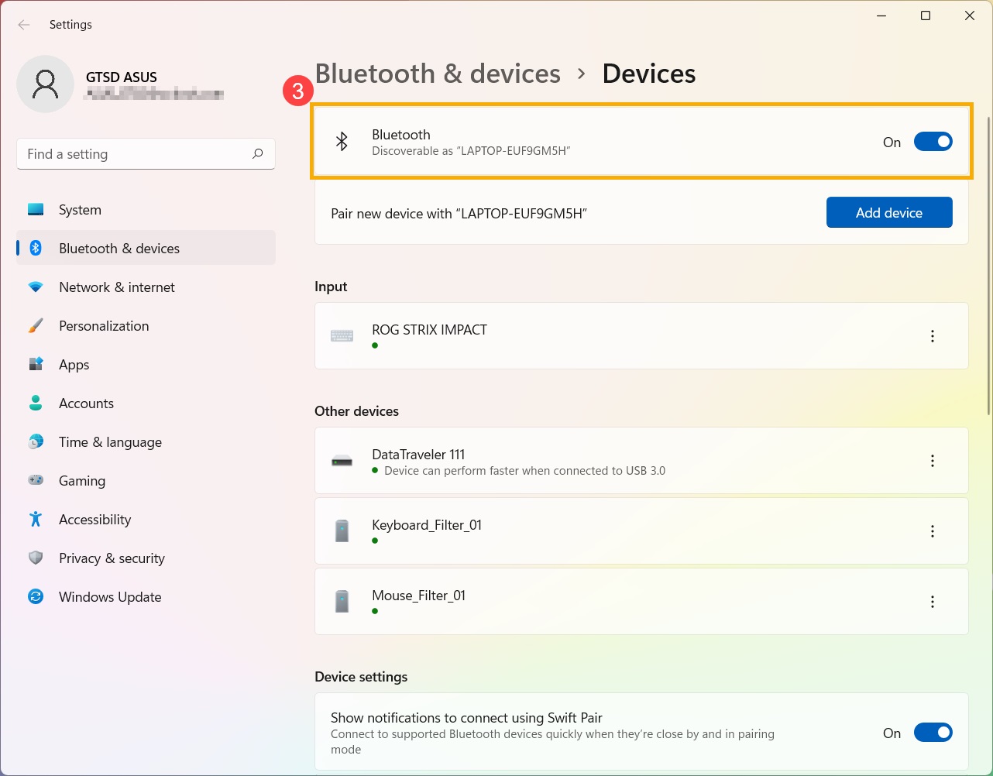Click the USB 3.0 faster connection message
Viewport: 993px width, 776px height.
pos(524,471)
